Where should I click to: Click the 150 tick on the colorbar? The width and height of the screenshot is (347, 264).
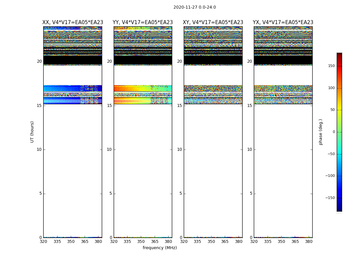(331, 66)
